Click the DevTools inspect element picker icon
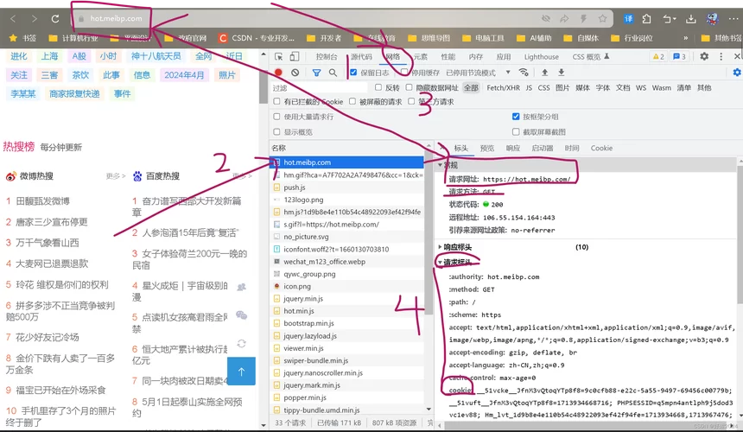 pos(278,56)
